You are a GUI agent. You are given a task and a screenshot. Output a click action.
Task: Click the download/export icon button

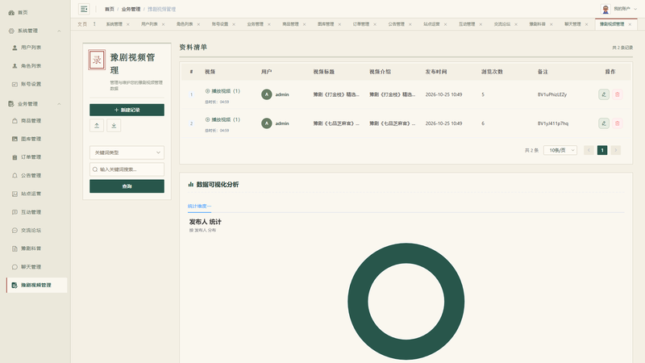[x=114, y=126]
